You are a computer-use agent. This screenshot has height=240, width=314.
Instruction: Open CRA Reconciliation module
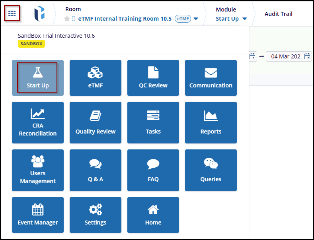coord(37,122)
